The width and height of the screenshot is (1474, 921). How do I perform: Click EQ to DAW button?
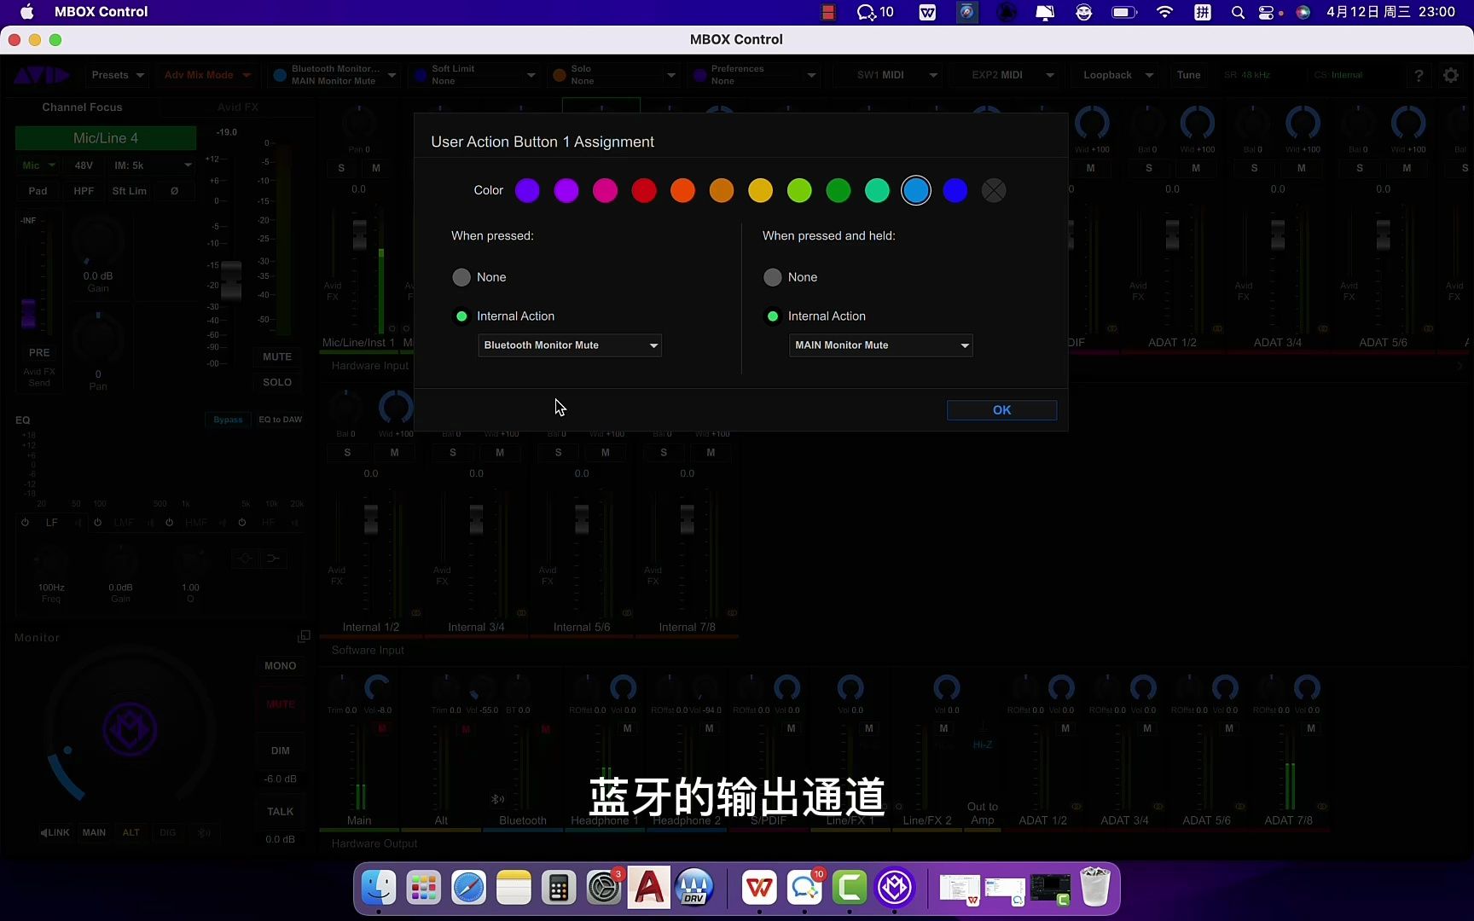280,420
